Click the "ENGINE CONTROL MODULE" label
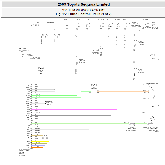This screenshot has height=165, width=165. tap(24, 153)
